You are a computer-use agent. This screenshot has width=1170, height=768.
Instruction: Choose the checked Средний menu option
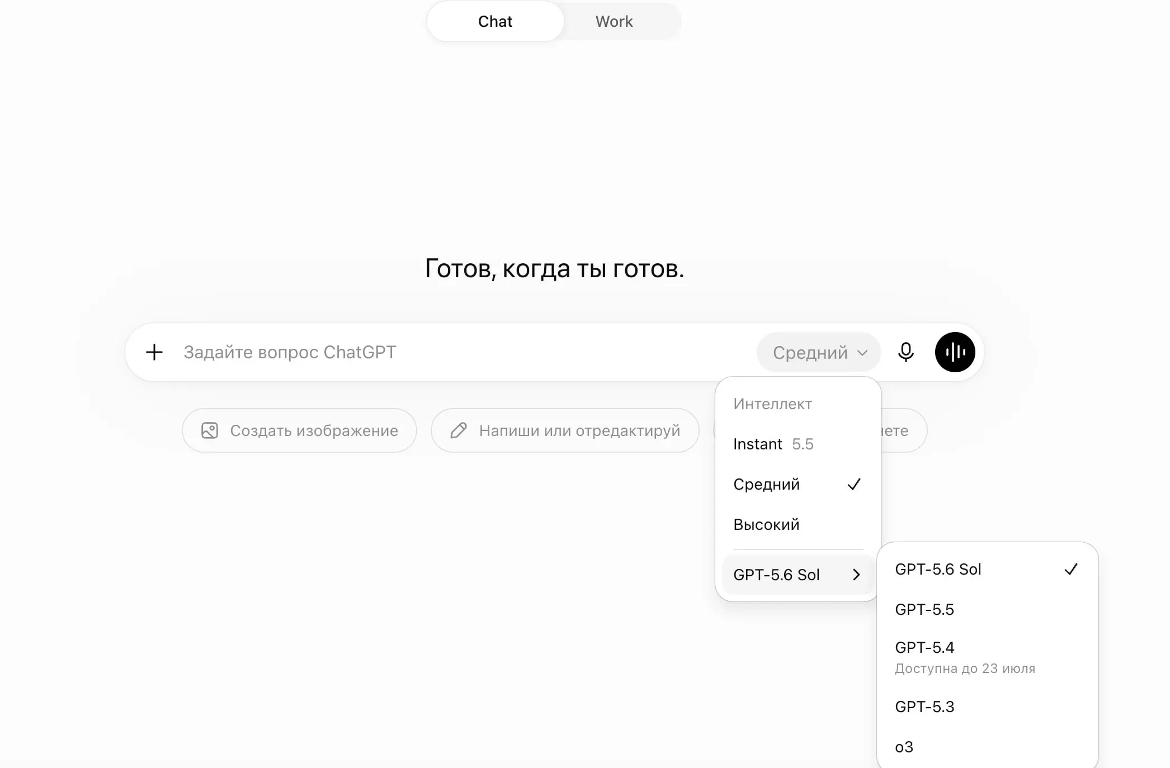coord(798,484)
